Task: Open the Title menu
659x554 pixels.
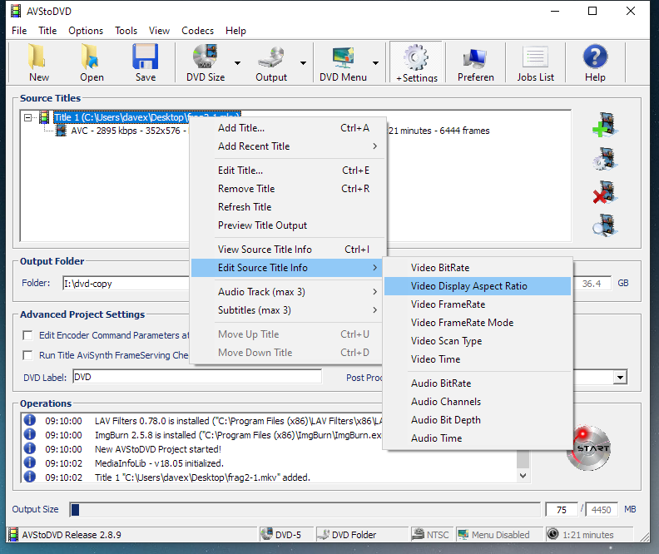Action: coord(47,31)
